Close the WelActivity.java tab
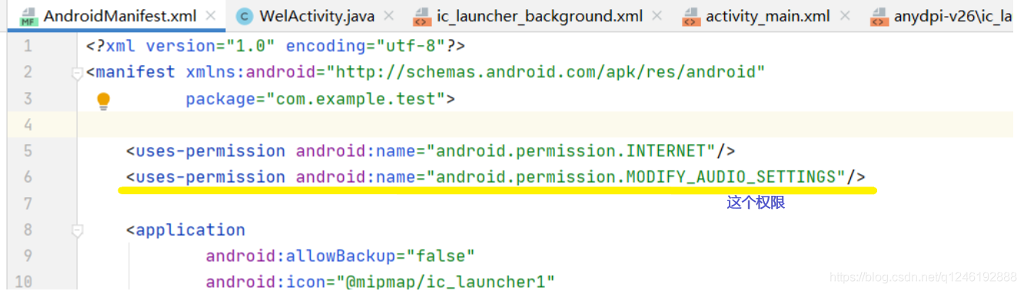The width and height of the screenshot is (1024, 291). pyautogui.click(x=388, y=15)
